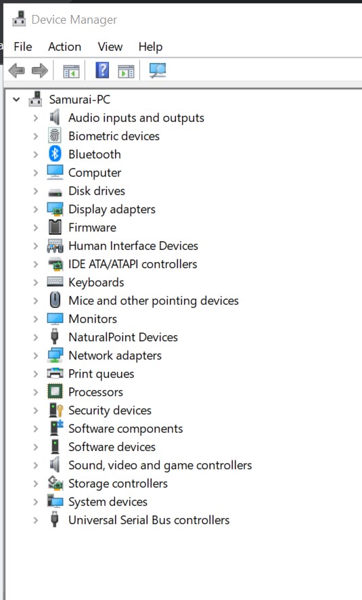Open the View menu
The image size is (362, 600).
(110, 47)
